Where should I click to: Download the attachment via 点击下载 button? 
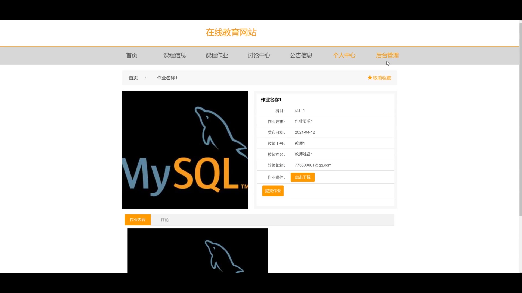click(x=303, y=177)
